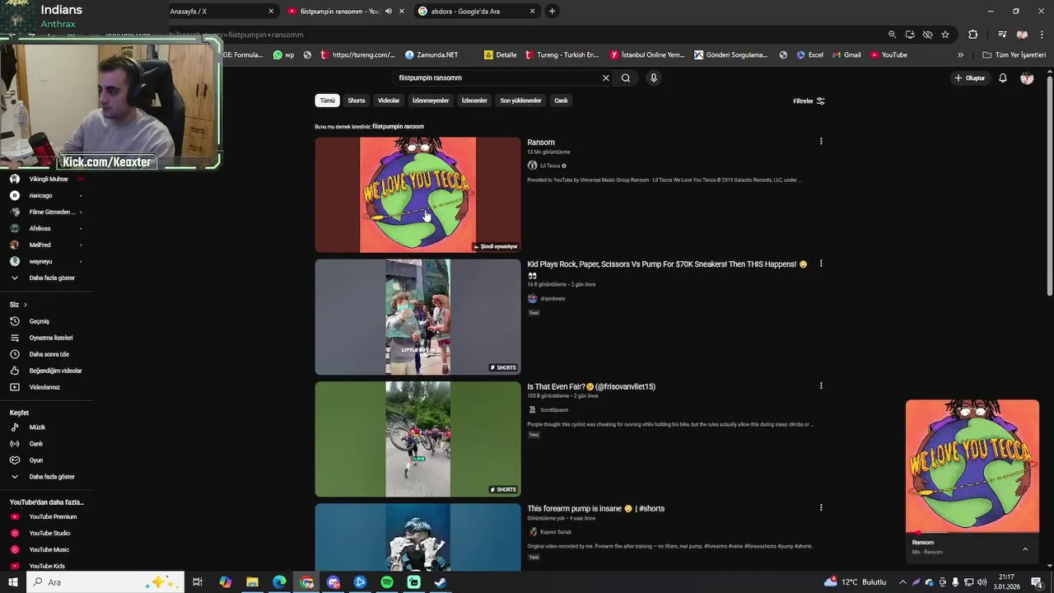Screen dimensions: 1054x593
Task: Bookmark this page with the star icon
Action: tap(945, 35)
